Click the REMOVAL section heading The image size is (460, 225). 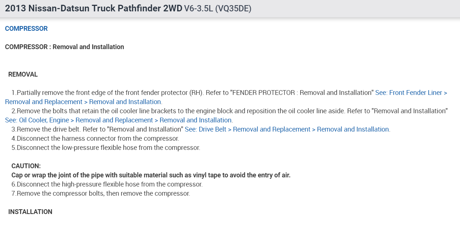tap(23, 74)
